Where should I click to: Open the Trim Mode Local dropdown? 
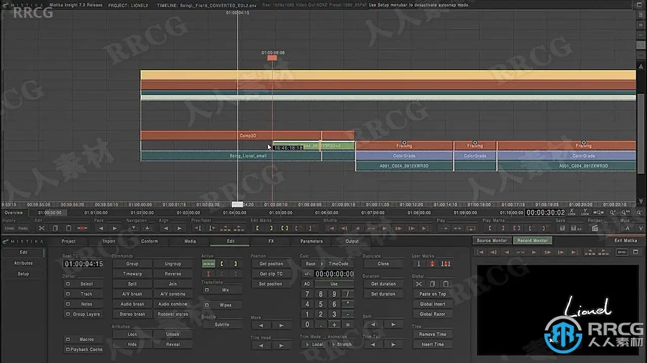(313, 344)
